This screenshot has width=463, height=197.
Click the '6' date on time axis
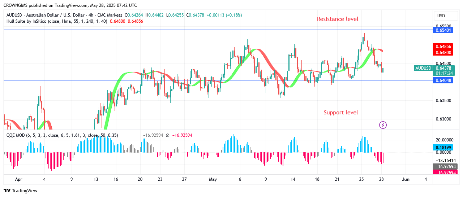(240, 179)
